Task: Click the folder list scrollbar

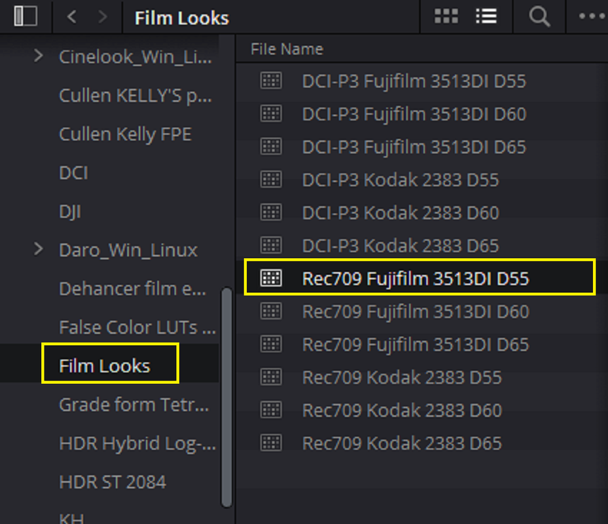Action: [226, 397]
